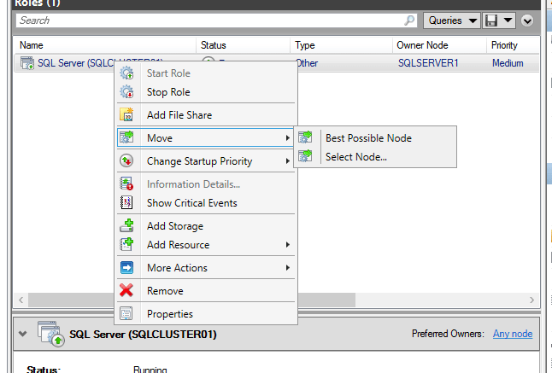The height and width of the screenshot is (373, 552).
Task: Click the round expand chevron beside search bar
Action: pos(527,20)
